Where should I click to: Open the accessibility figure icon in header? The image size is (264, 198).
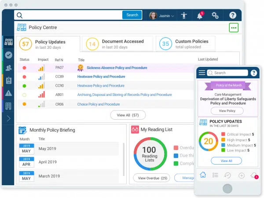click(x=184, y=15)
